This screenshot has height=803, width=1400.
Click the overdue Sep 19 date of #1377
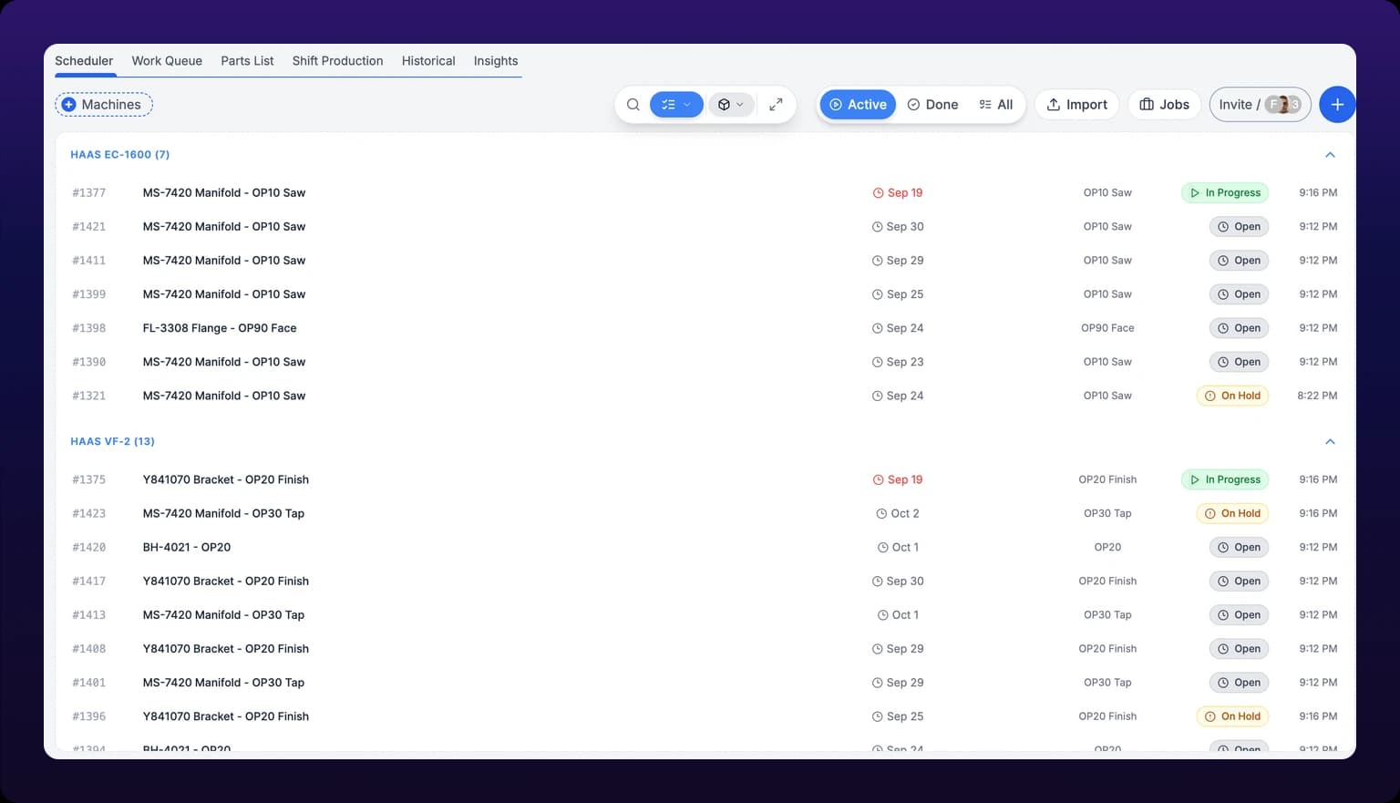[898, 193]
